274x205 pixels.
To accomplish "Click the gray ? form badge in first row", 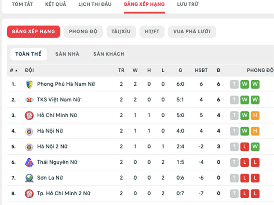I will (x=234, y=84).
